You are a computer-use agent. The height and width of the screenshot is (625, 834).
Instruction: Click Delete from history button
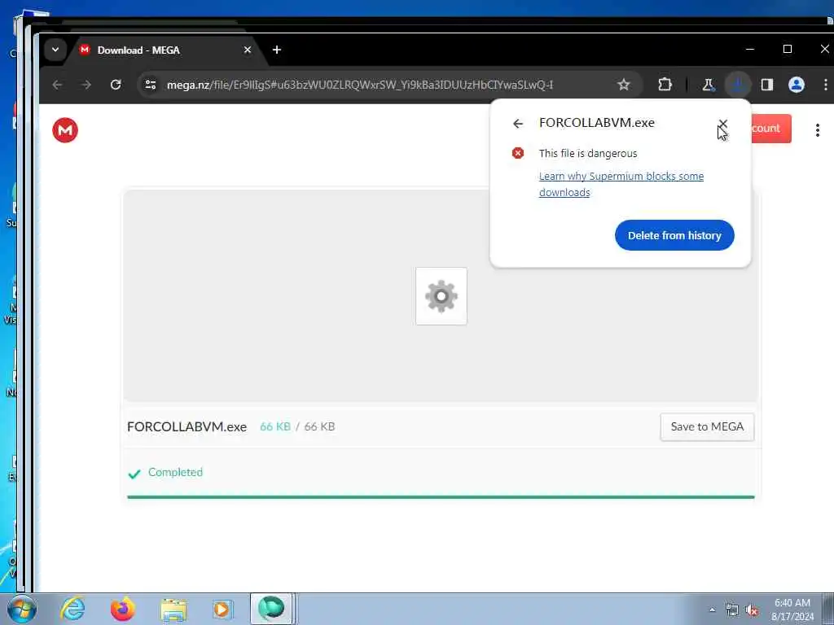pyautogui.click(x=674, y=235)
